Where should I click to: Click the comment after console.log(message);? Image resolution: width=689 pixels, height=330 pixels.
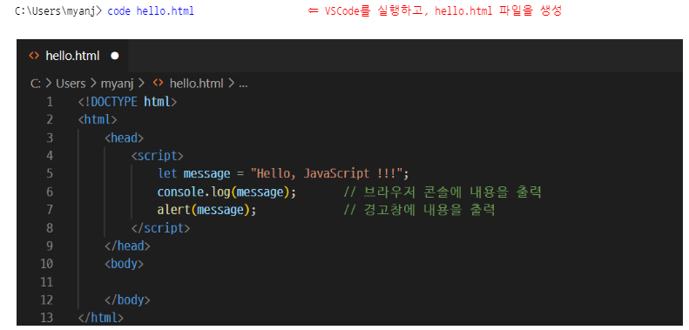pos(442,192)
